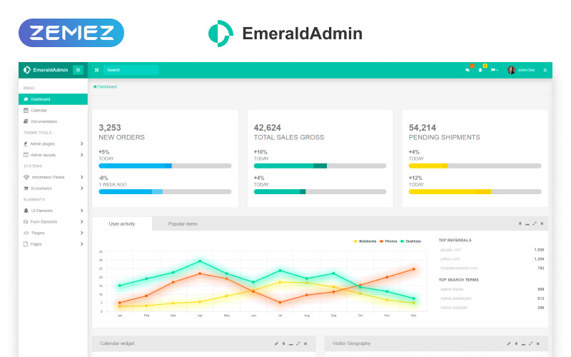Image resolution: width=571 pixels, height=357 pixels.
Task: Expand the Form Elements chevron
Action: tap(81, 221)
